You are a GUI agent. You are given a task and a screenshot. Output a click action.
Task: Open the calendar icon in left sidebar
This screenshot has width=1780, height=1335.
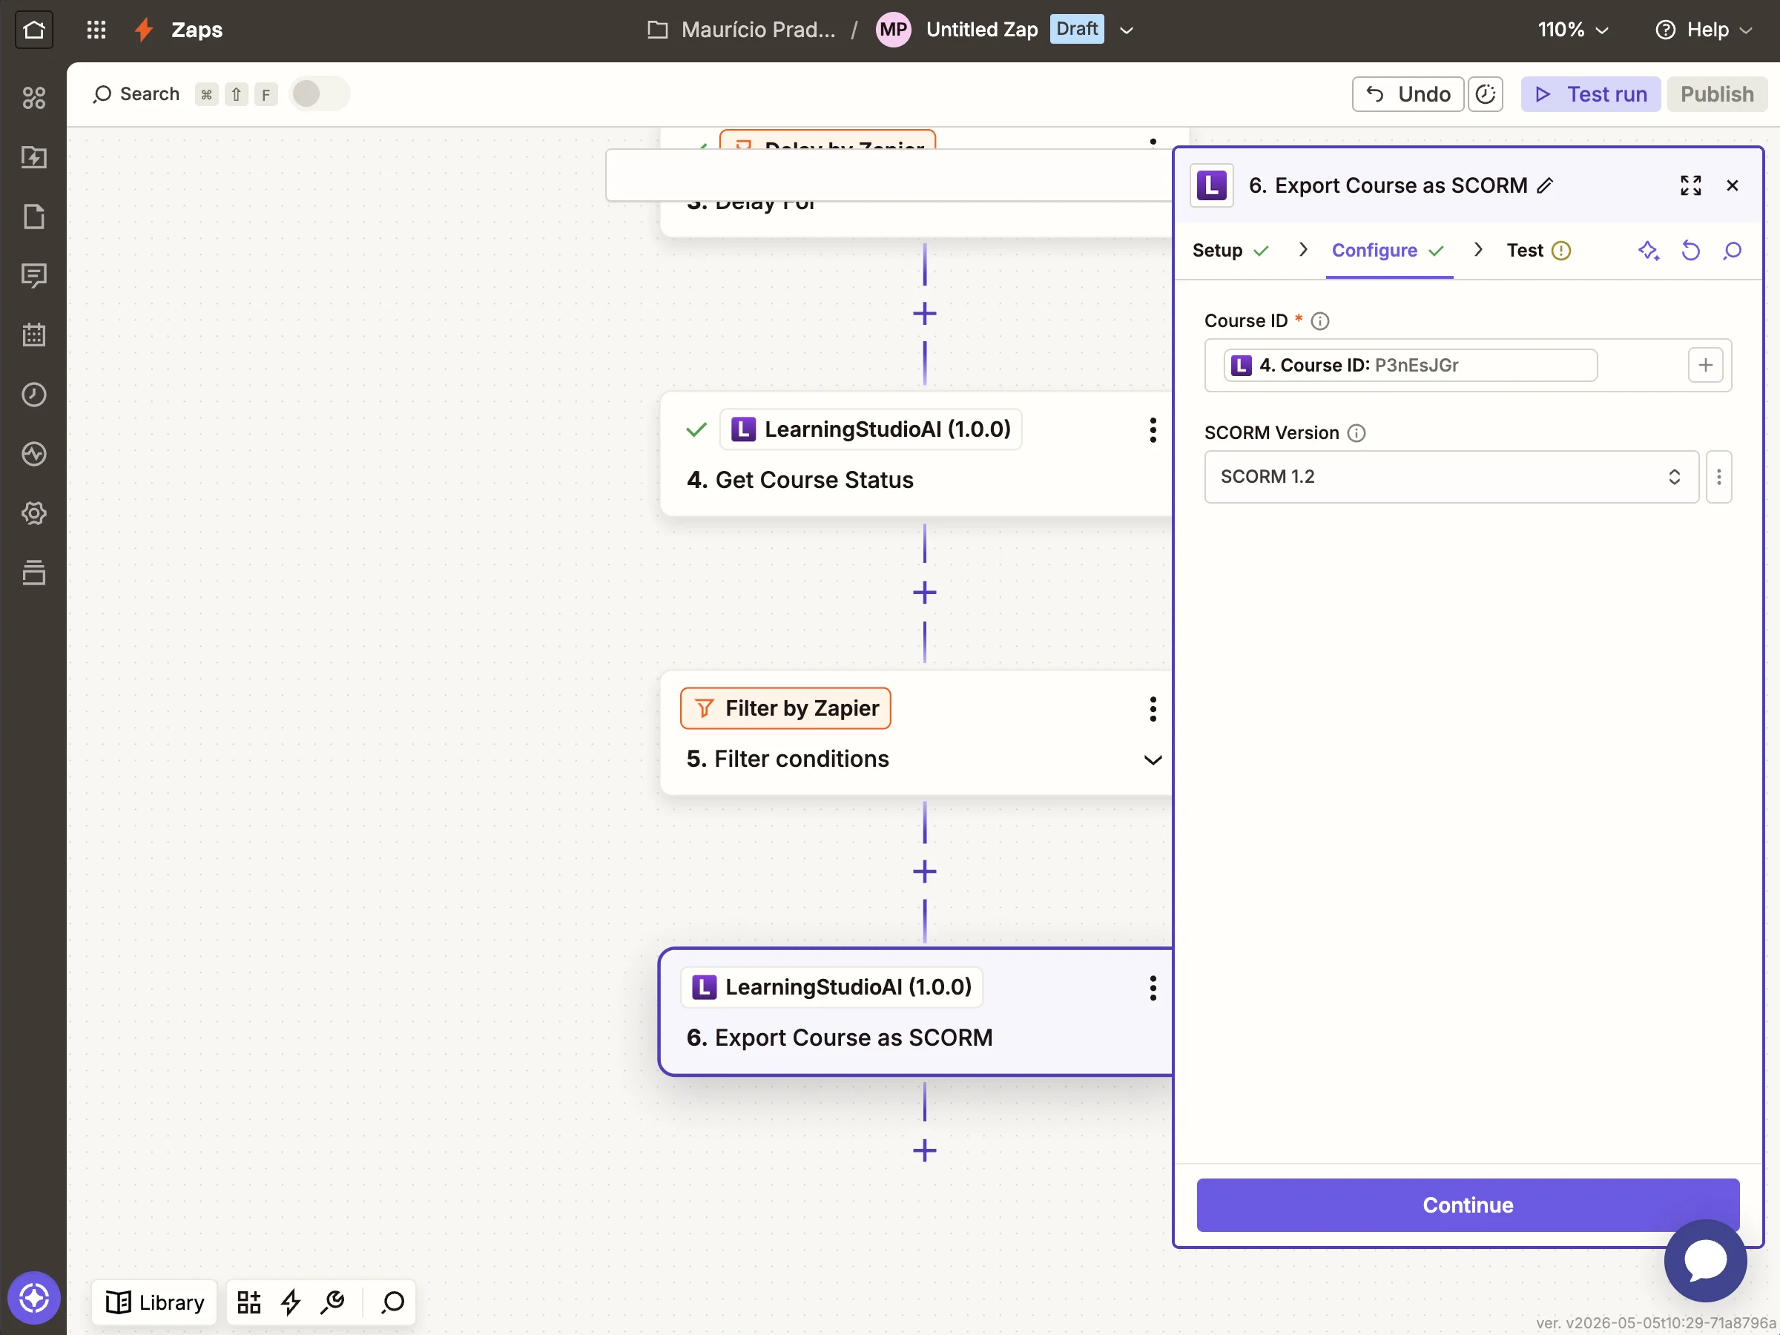coord(34,334)
